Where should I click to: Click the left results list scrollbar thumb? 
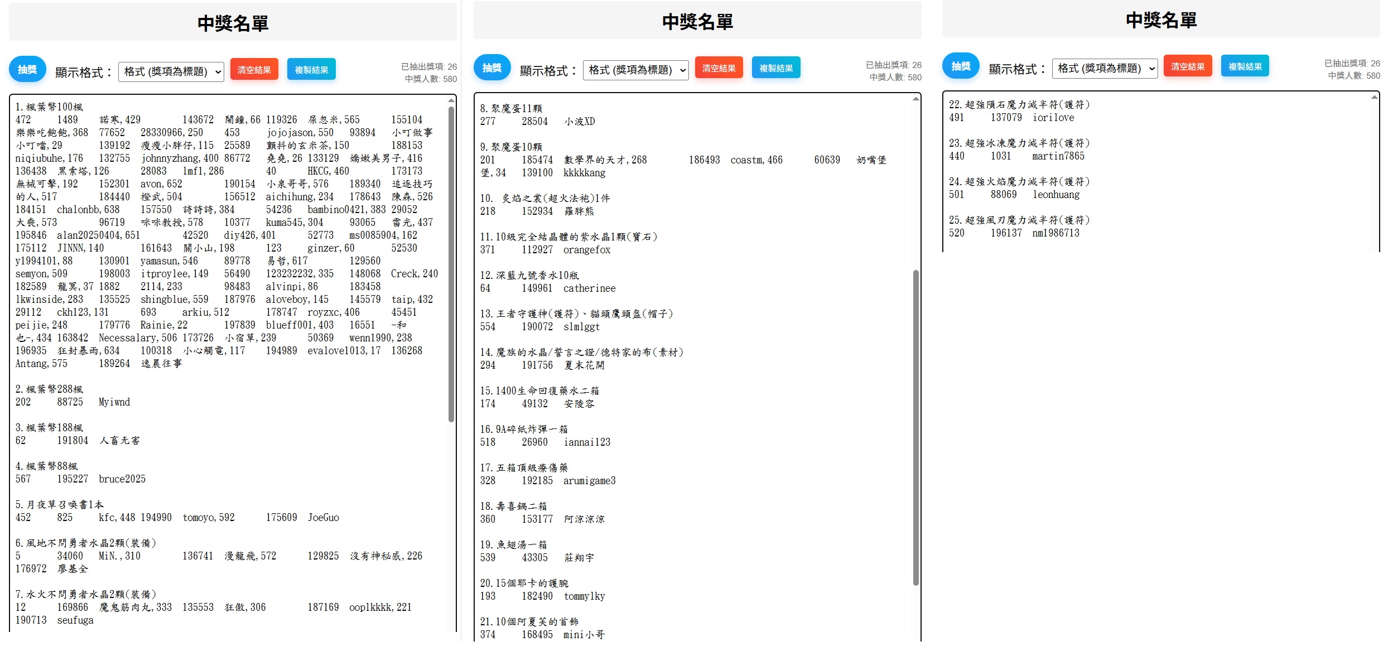[x=451, y=264]
